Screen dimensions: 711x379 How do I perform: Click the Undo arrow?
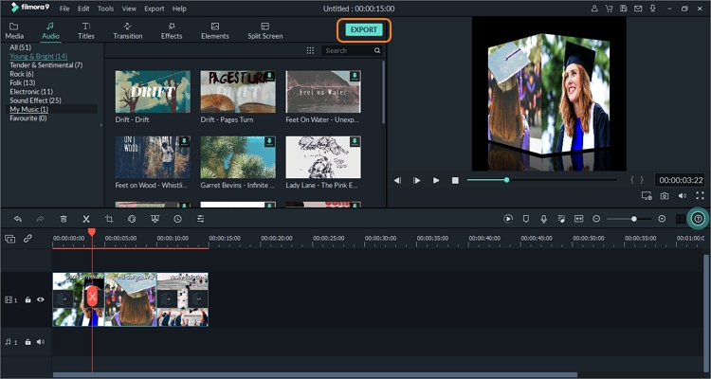point(18,219)
